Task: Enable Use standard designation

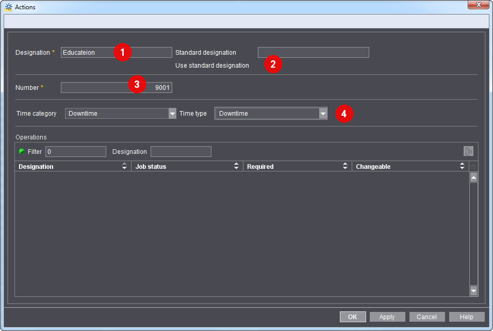Action: (x=272, y=65)
